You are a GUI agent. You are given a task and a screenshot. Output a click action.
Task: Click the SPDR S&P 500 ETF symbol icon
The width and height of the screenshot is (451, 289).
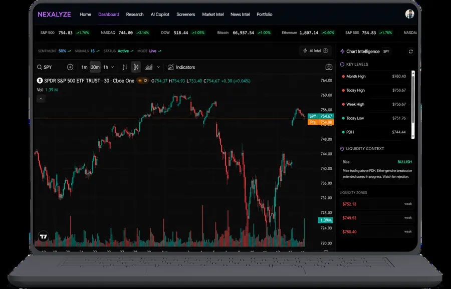(x=40, y=81)
